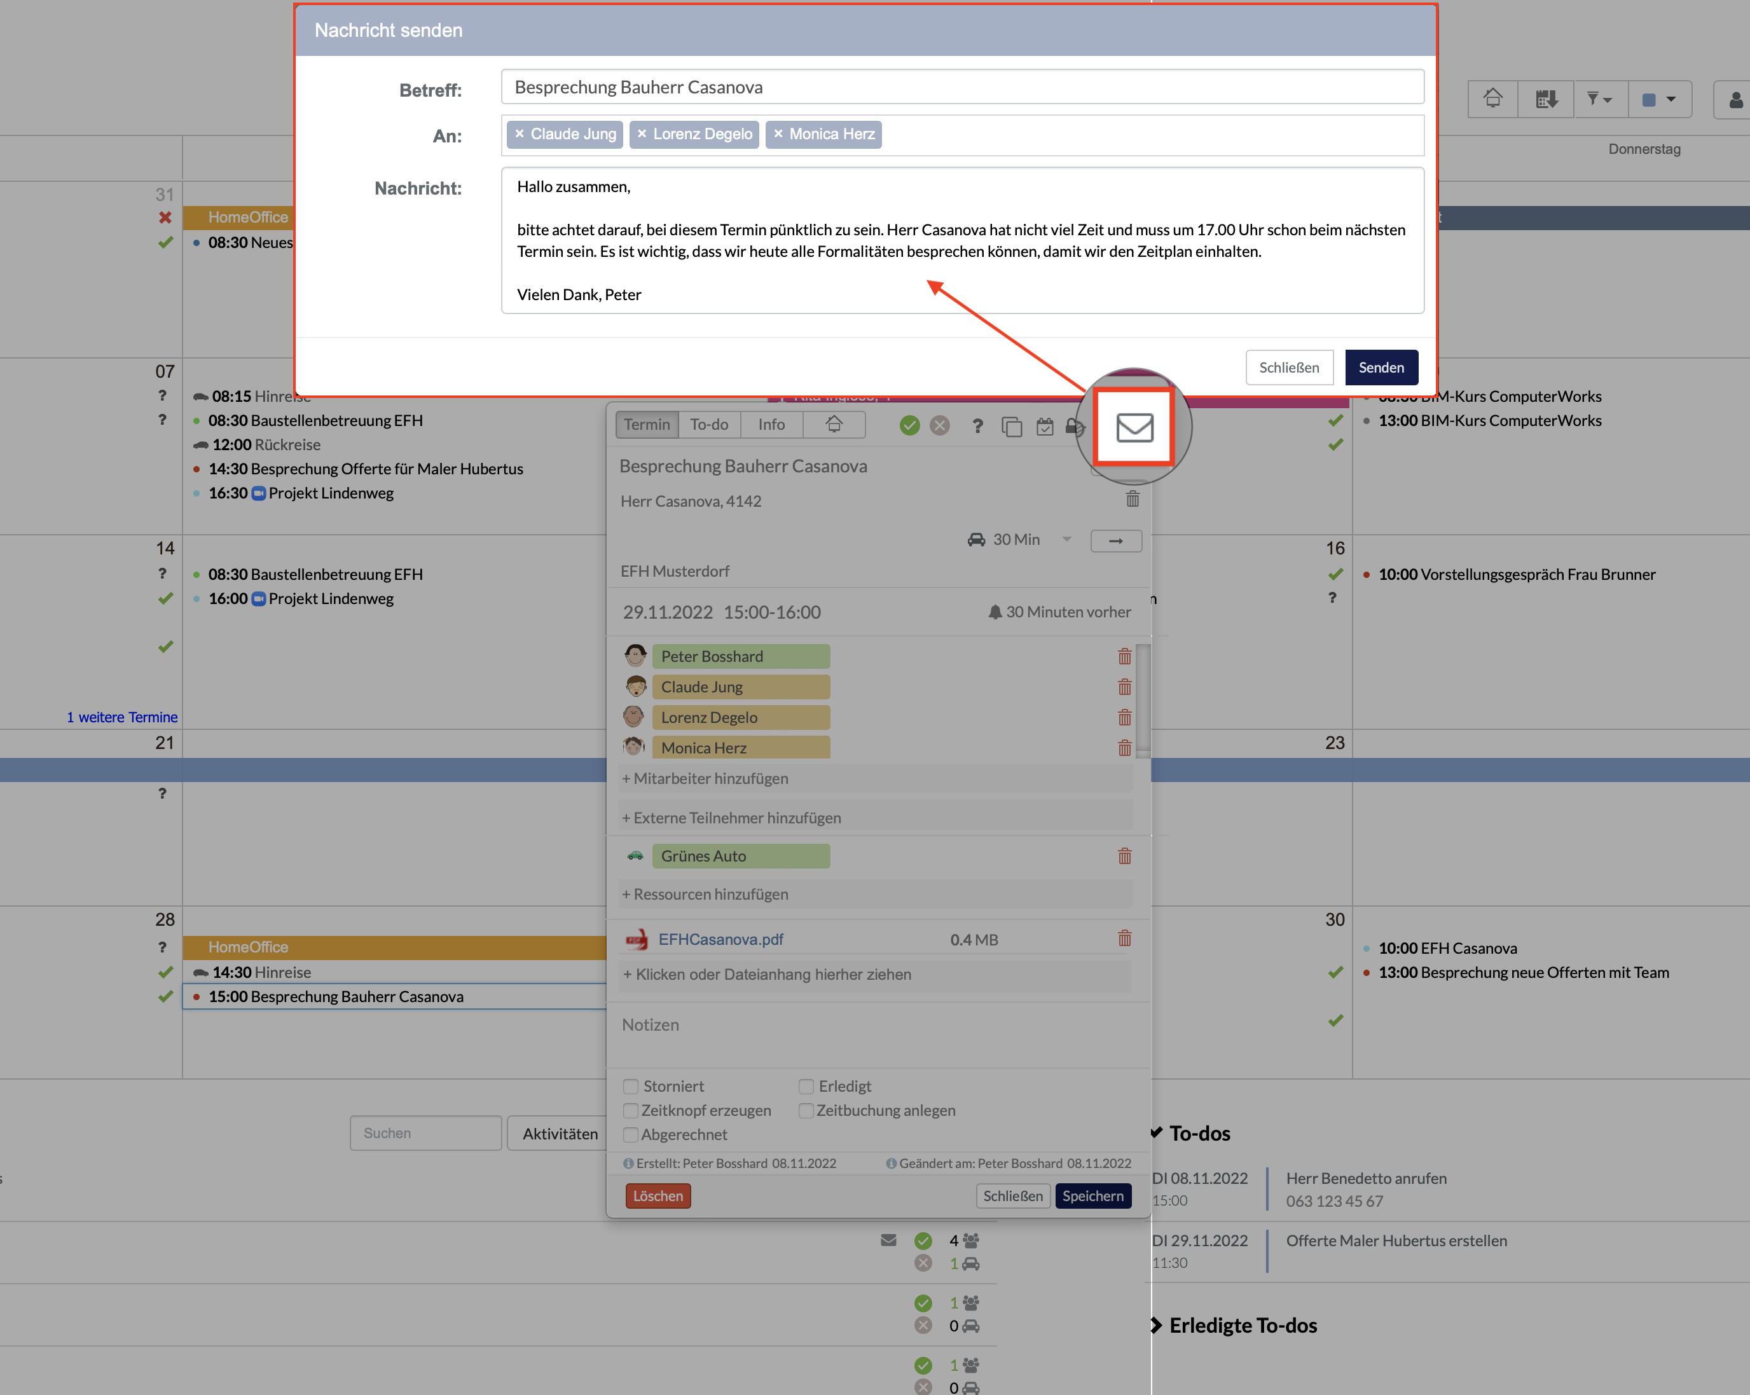Click the Suchen search field

coord(425,1134)
